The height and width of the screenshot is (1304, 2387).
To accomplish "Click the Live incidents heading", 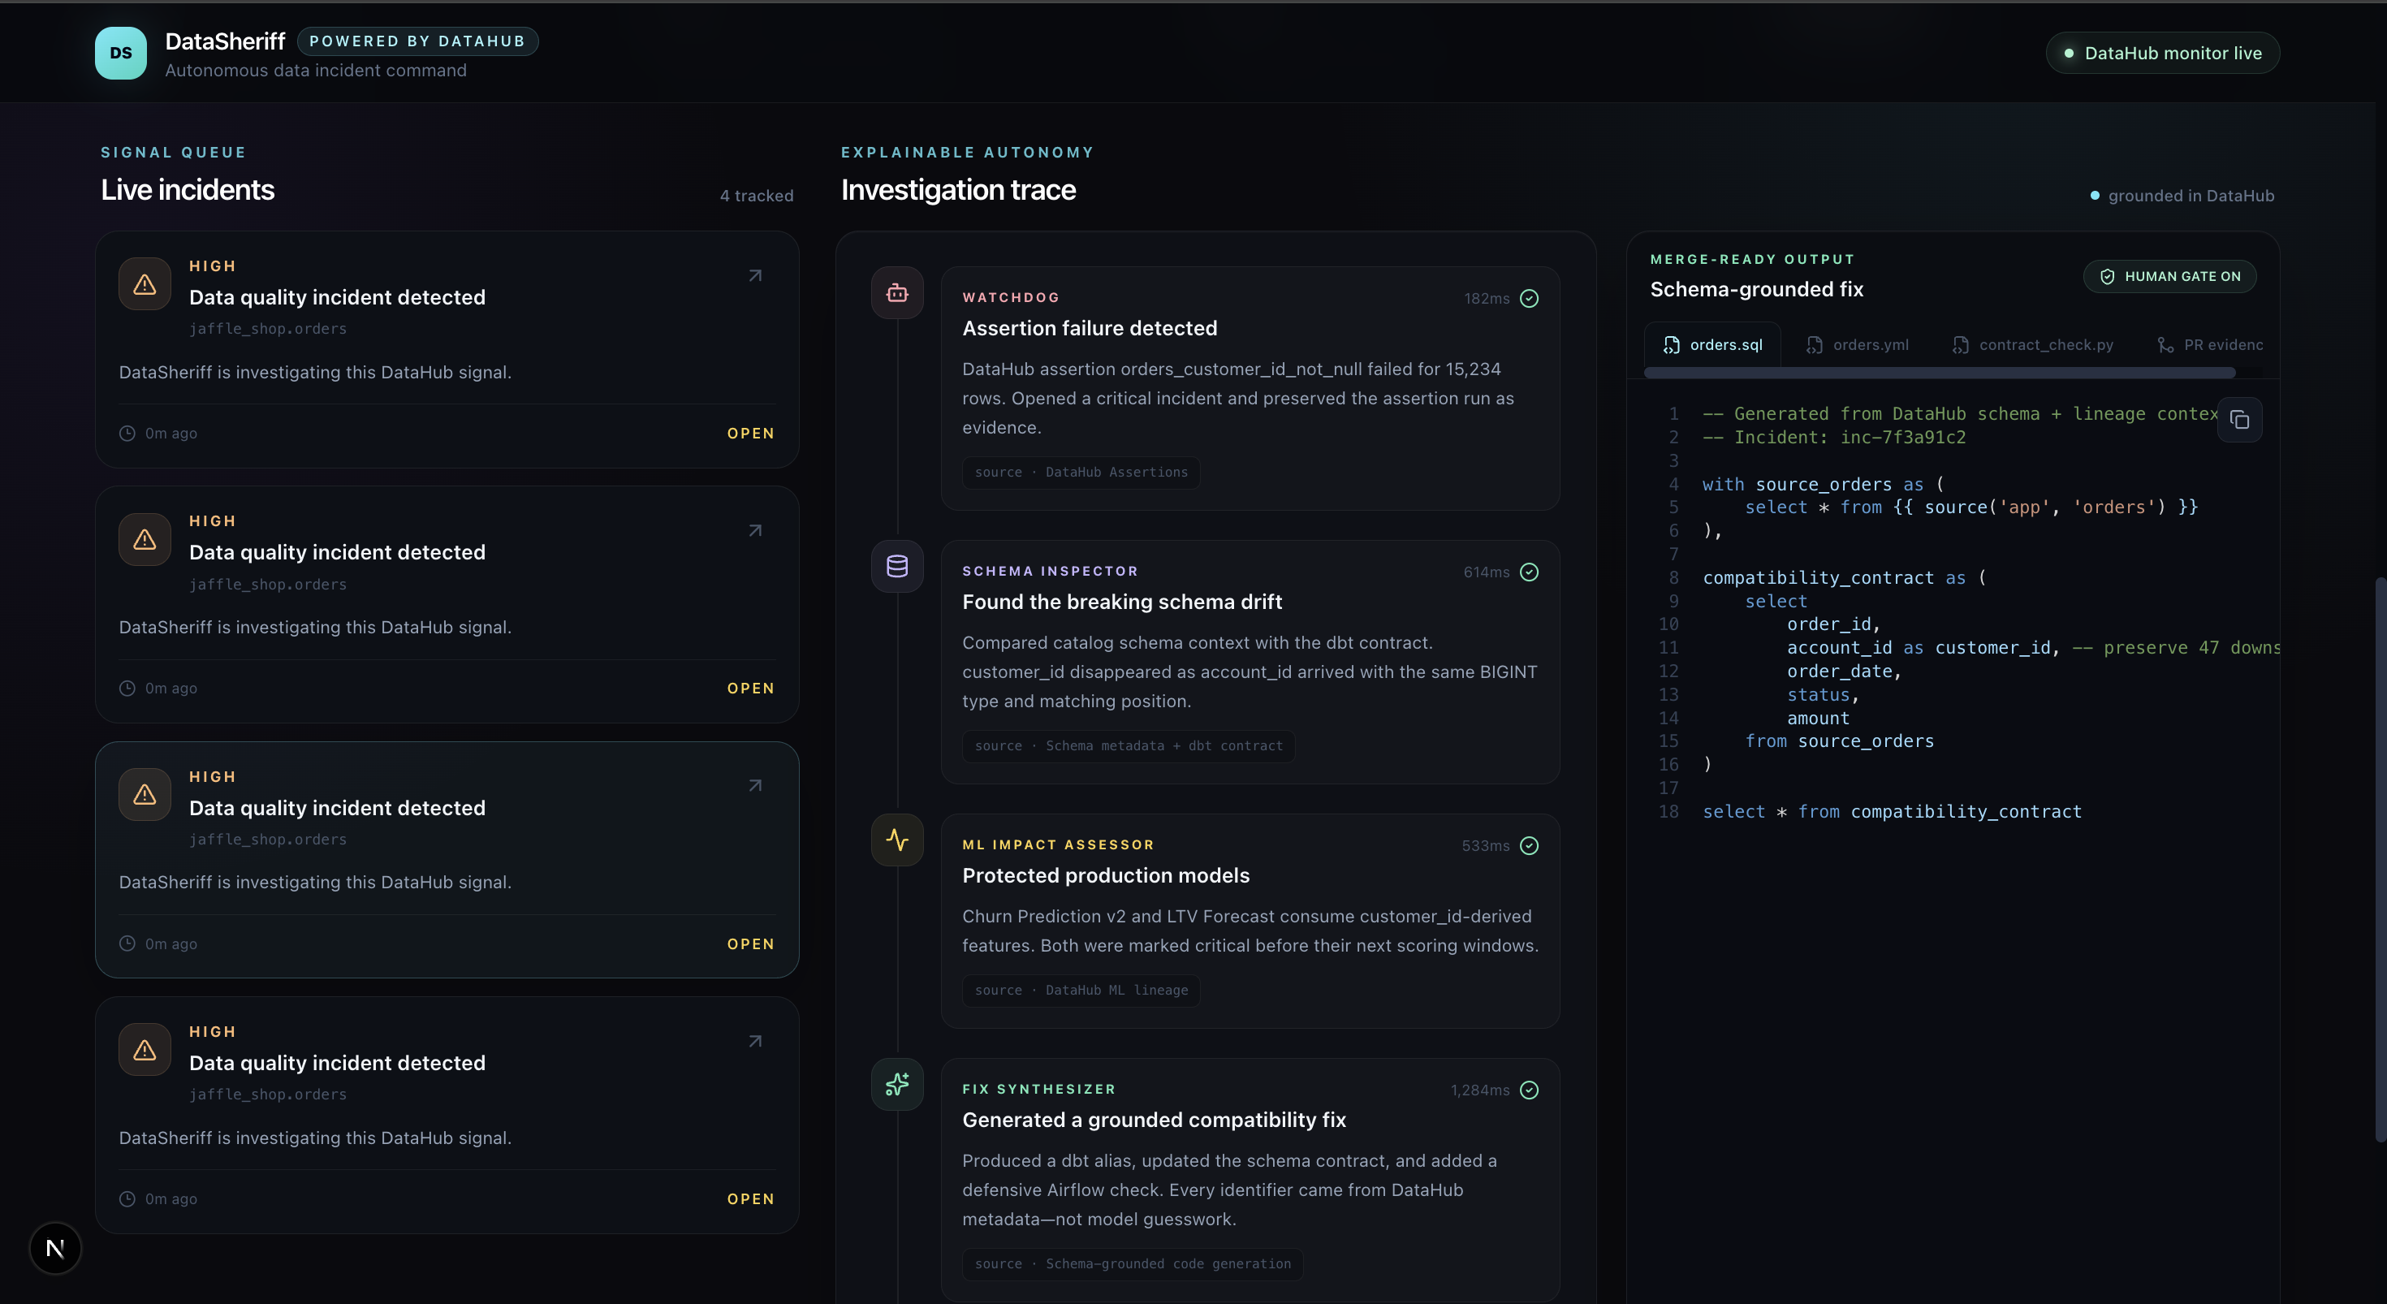I will 188,190.
